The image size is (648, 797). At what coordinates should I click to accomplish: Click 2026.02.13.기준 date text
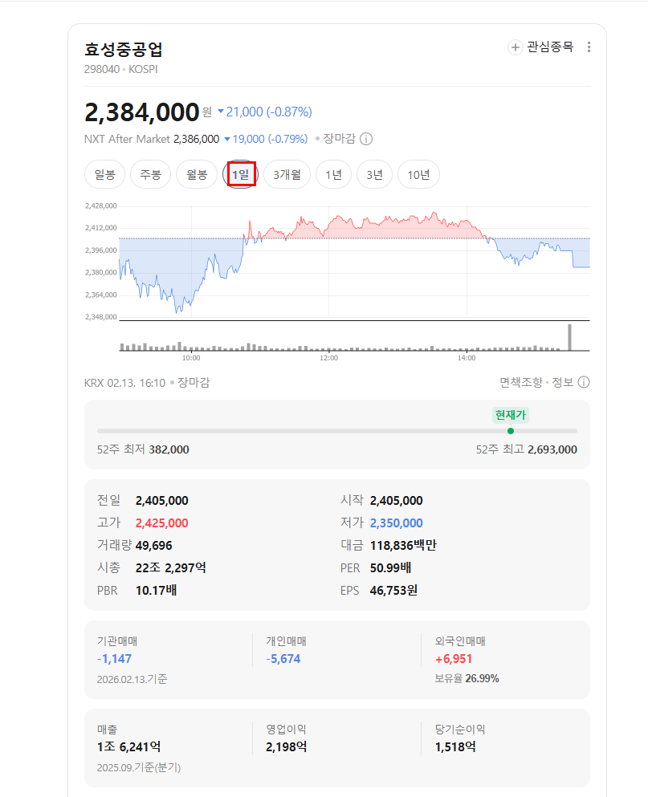click(132, 679)
